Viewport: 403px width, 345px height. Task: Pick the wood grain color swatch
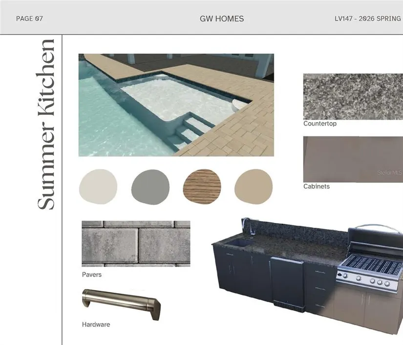point(202,186)
